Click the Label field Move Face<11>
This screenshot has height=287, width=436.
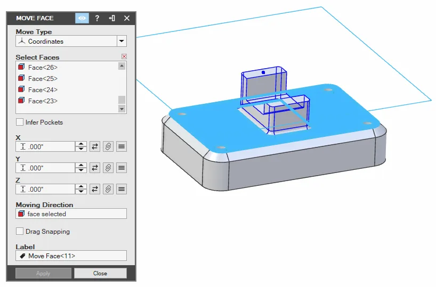coord(71,256)
